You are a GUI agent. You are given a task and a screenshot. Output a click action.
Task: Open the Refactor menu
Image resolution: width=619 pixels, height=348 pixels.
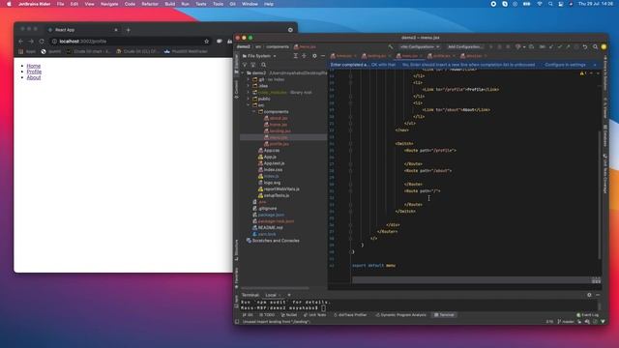[x=150, y=4]
